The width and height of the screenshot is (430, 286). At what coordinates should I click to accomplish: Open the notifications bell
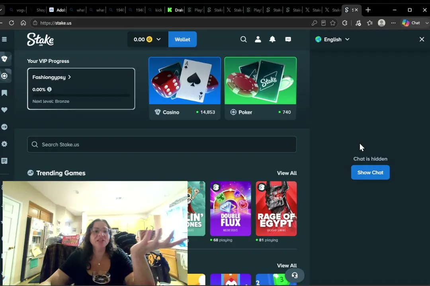[x=272, y=39]
